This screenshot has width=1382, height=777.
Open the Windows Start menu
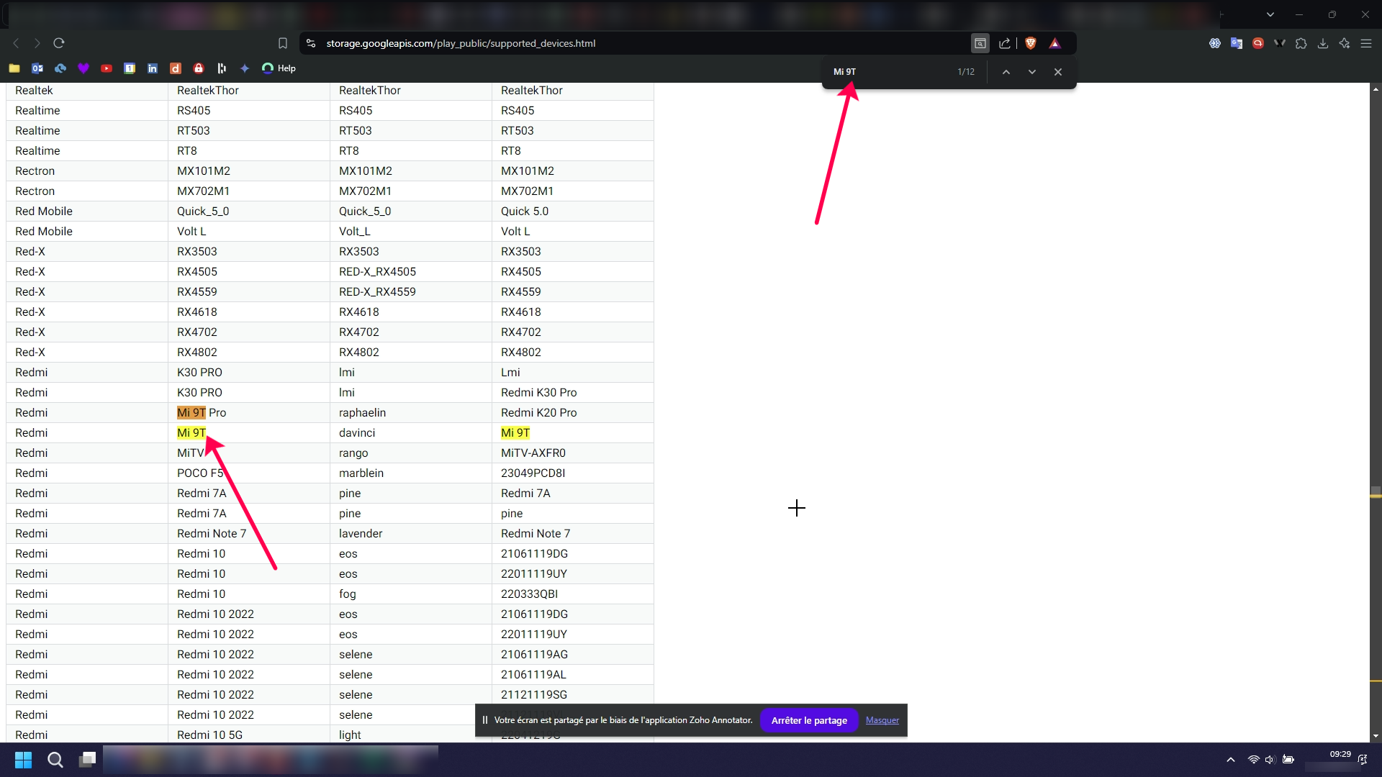point(23,760)
